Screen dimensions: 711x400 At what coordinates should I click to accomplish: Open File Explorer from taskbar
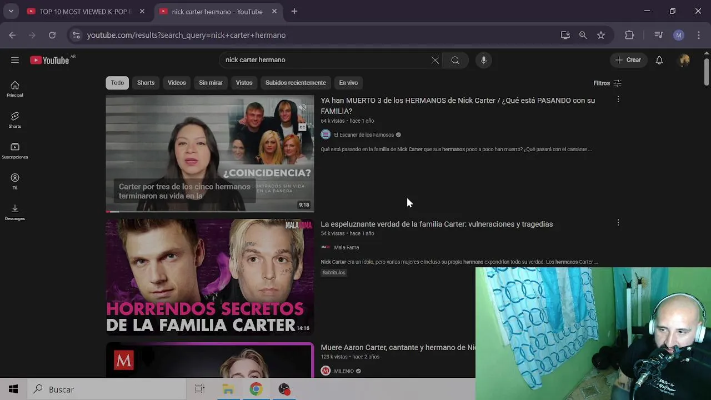[x=228, y=389]
